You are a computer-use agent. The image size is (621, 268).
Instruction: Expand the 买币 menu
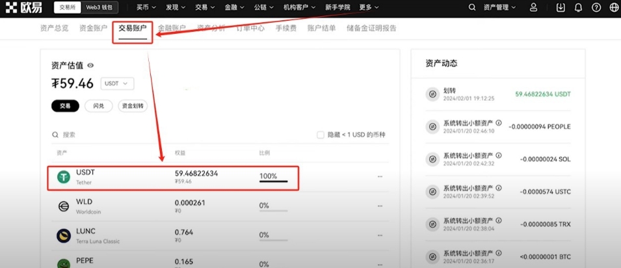[146, 7]
